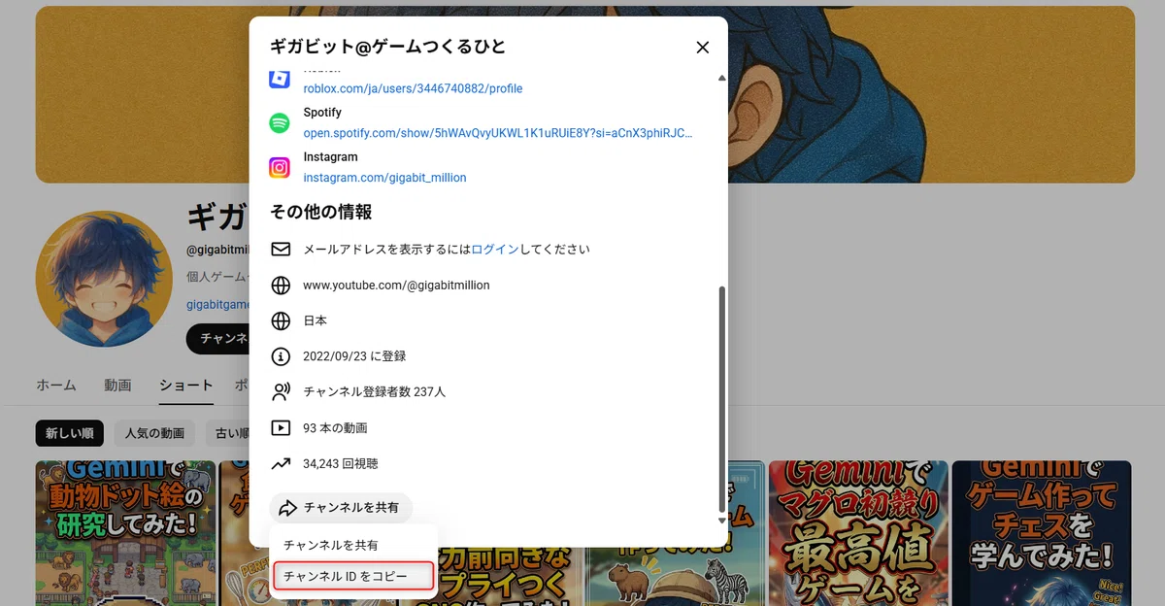The width and height of the screenshot is (1165, 606).
Task: Close the channel info dialog
Action: click(x=703, y=48)
